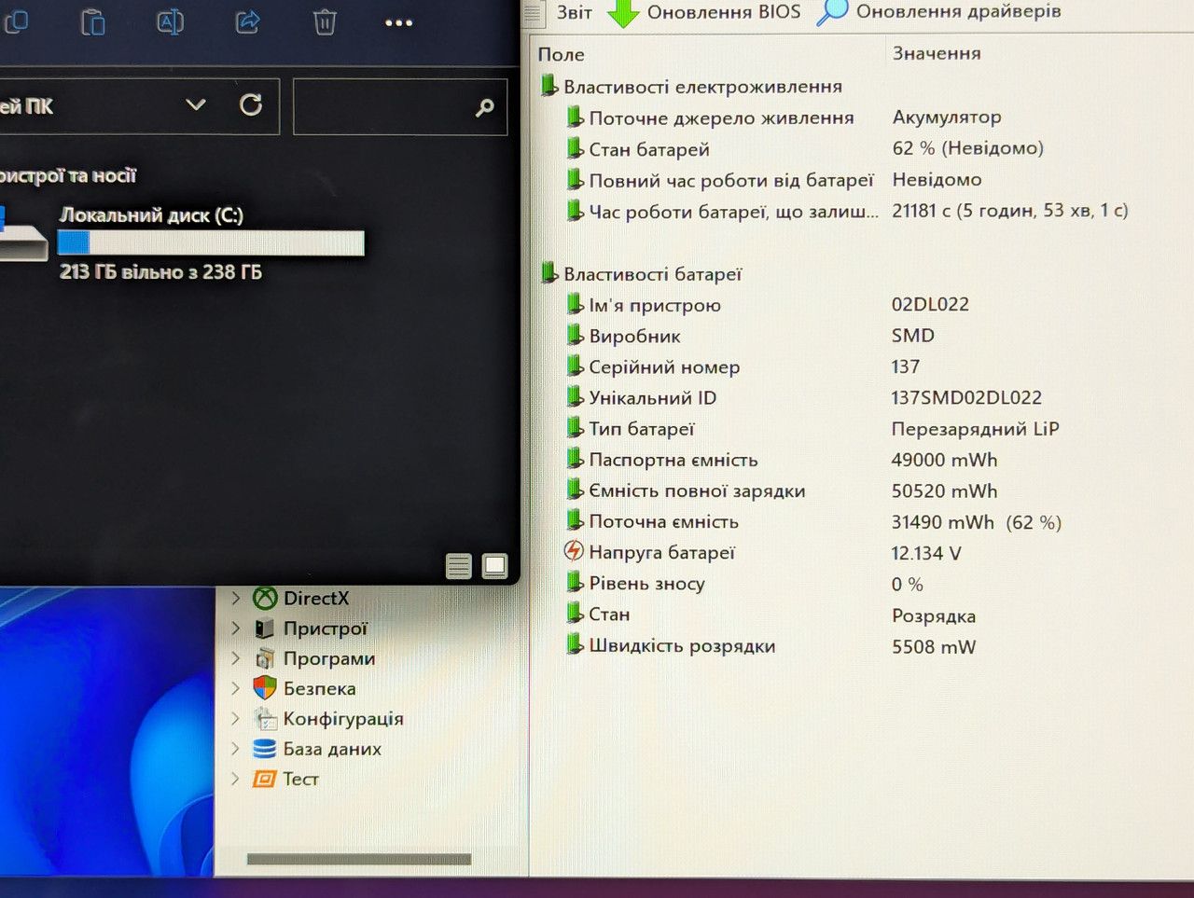The image size is (1194, 898).
Task: Click the paste clipboard icon in Explorer toolbar
Action: [92, 21]
